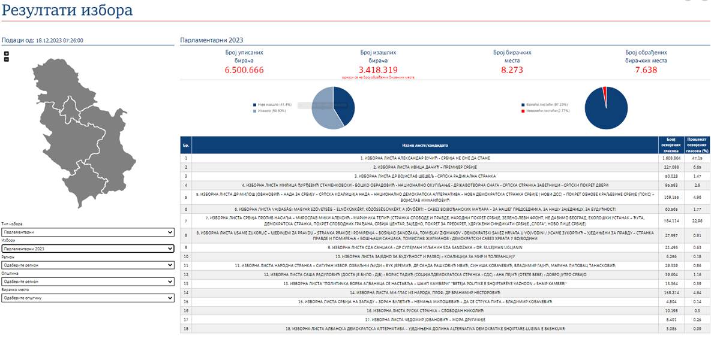Click the Александар Вучић list row
Screen dimensions: 720x345
click(425, 158)
